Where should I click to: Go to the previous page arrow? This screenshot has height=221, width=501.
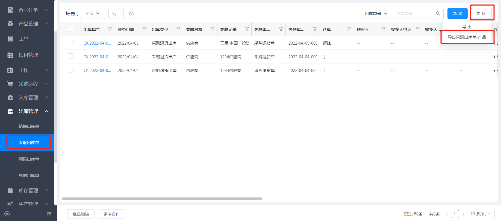[446, 214]
